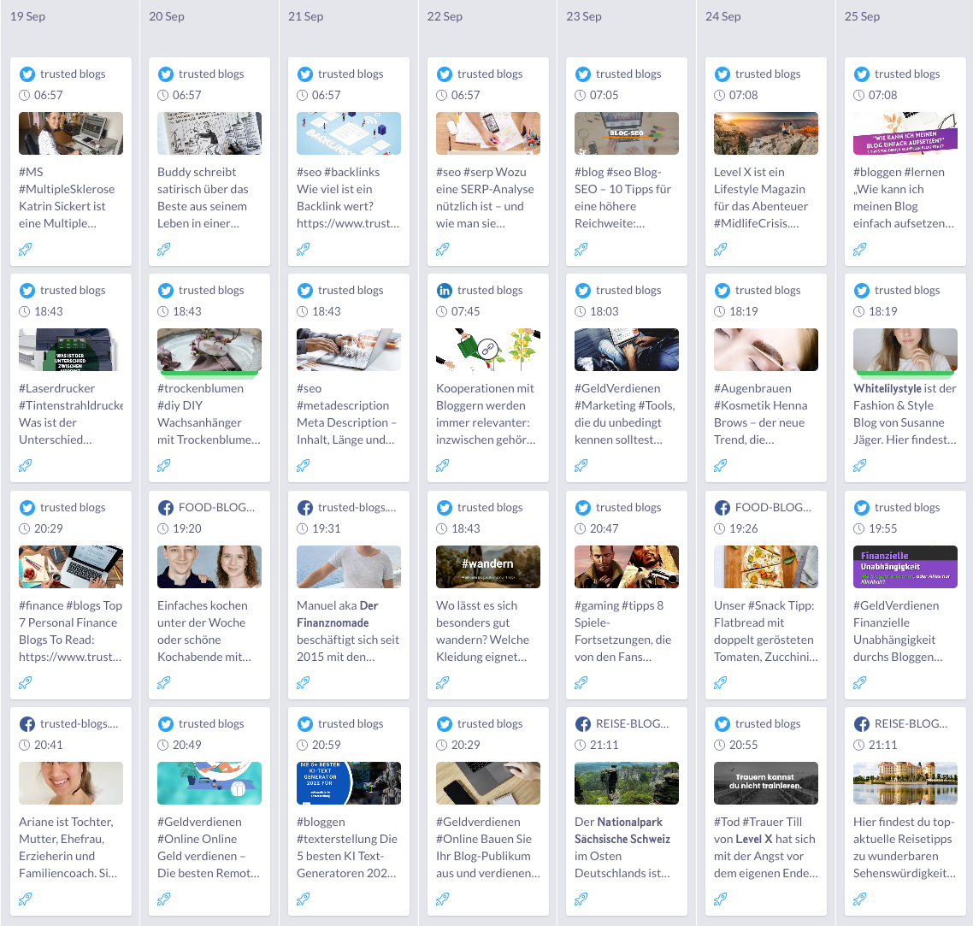Click the clock icon beside 20:59 time
This screenshot has width=973, height=926.
(x=303, y=746)
